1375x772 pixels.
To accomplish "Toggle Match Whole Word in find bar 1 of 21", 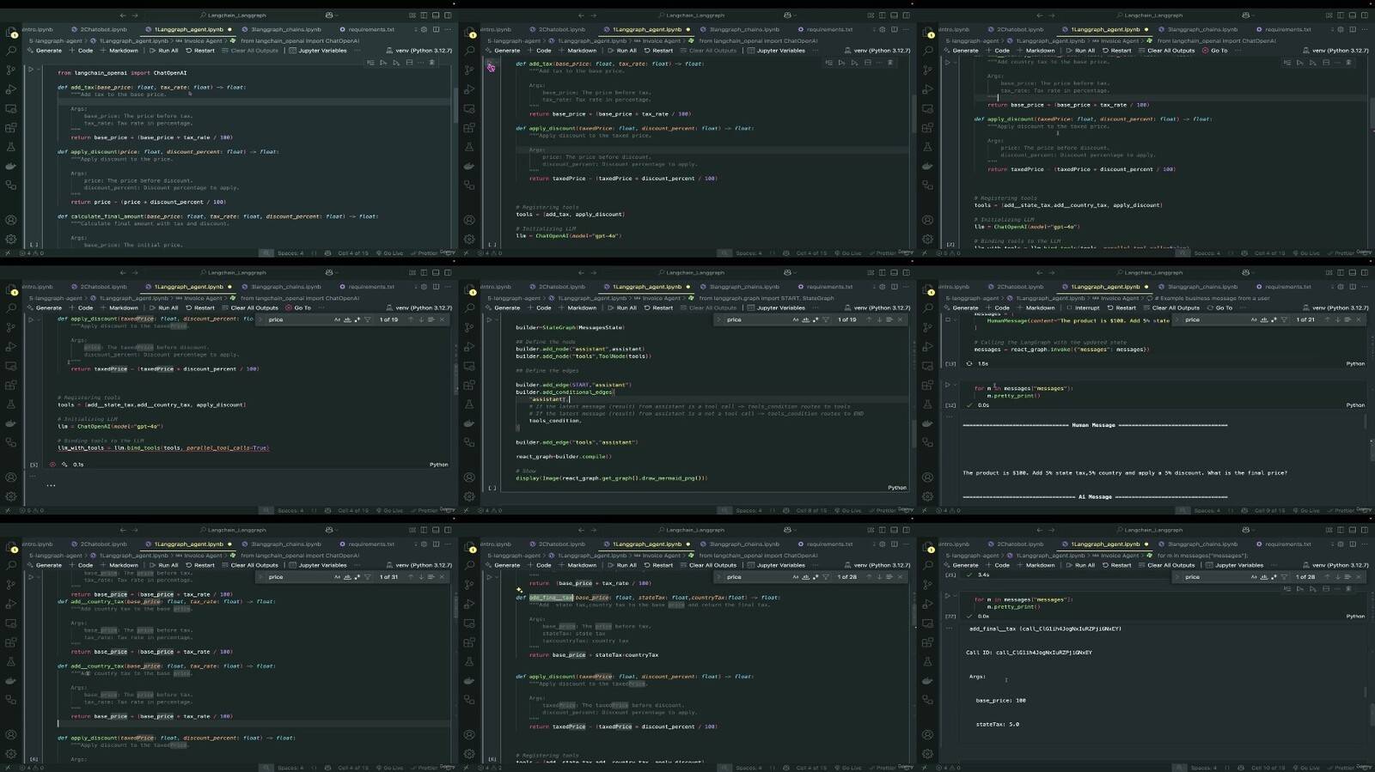I will click(1264, 319).
